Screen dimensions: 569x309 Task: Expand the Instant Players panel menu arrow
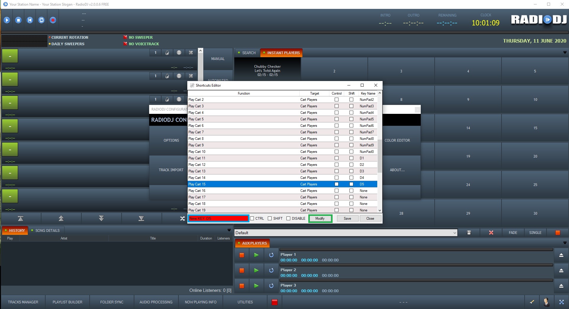point(565,53)
